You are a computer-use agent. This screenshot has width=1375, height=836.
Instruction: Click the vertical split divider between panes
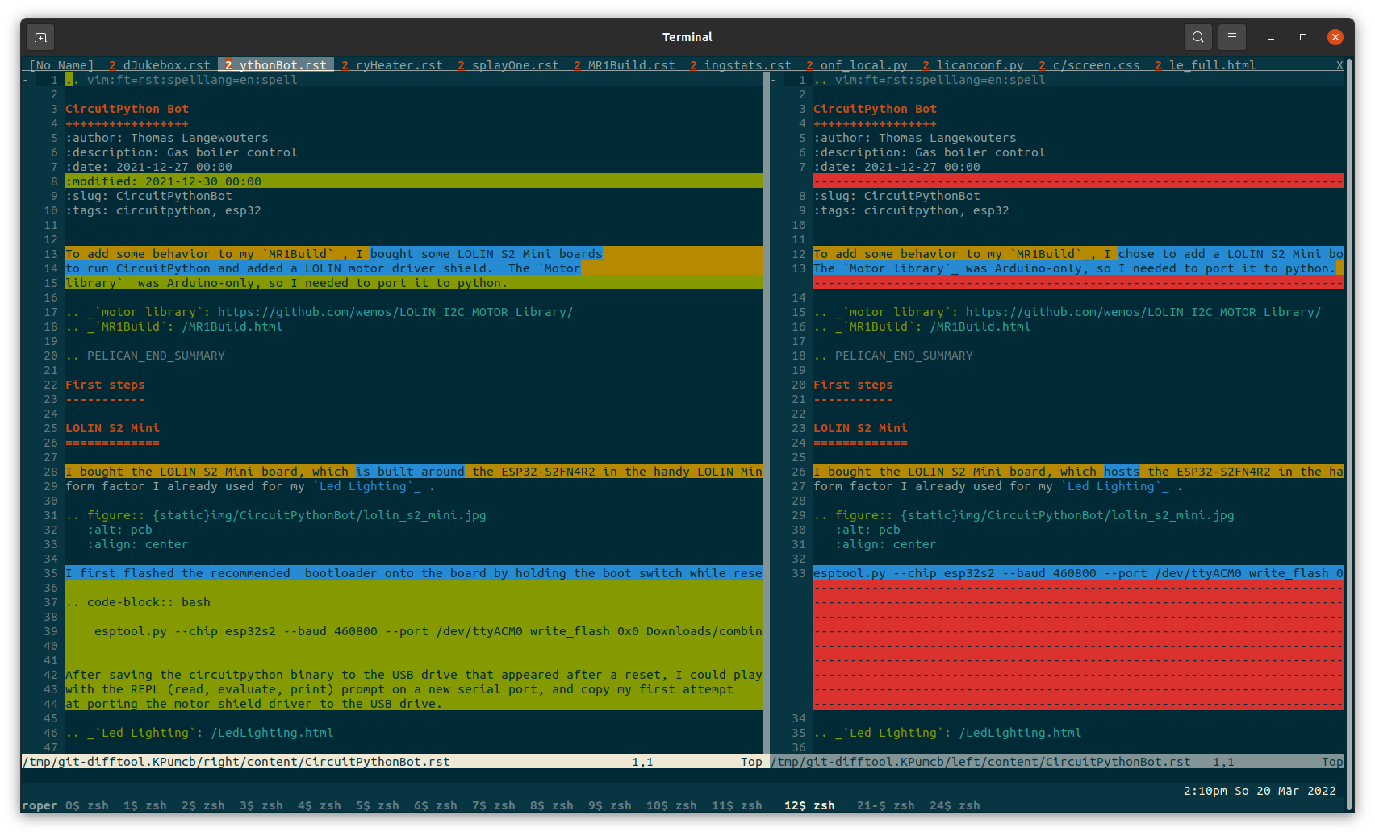766,413
